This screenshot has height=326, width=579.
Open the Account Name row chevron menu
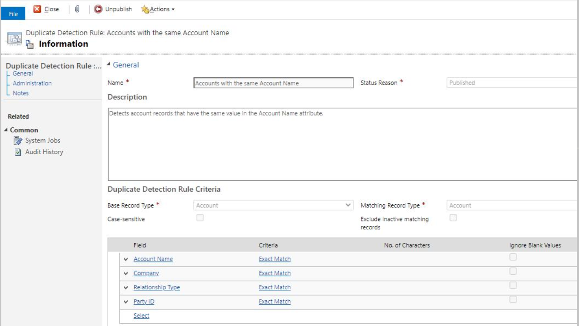[126, 259]
